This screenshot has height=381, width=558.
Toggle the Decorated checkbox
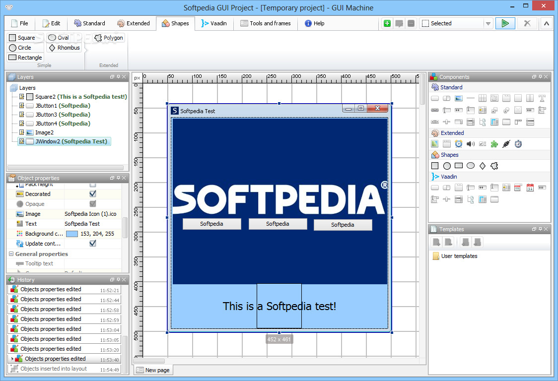tap(93, 194)
